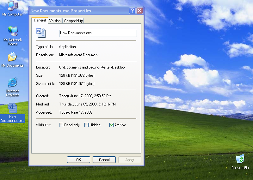The image size is (253, 180).
Task: Click the question mark help button
Action: point(132,11)
